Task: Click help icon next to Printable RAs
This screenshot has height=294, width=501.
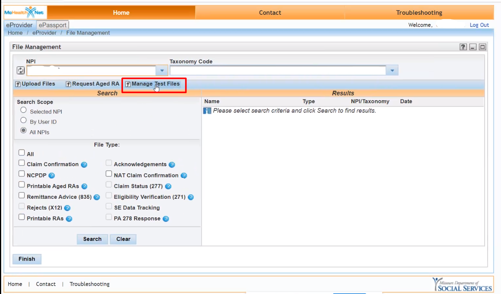Action: [x=69, y=219]
